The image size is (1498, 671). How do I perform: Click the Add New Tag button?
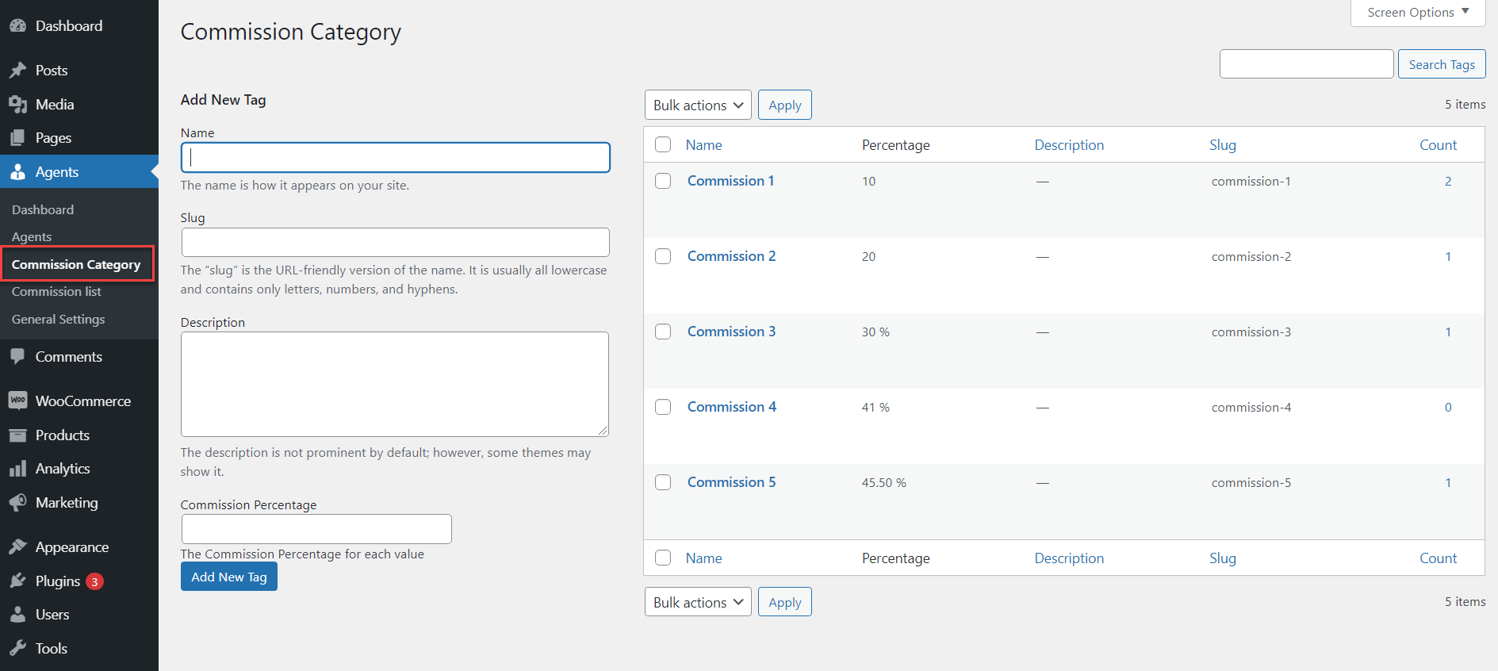229,577
